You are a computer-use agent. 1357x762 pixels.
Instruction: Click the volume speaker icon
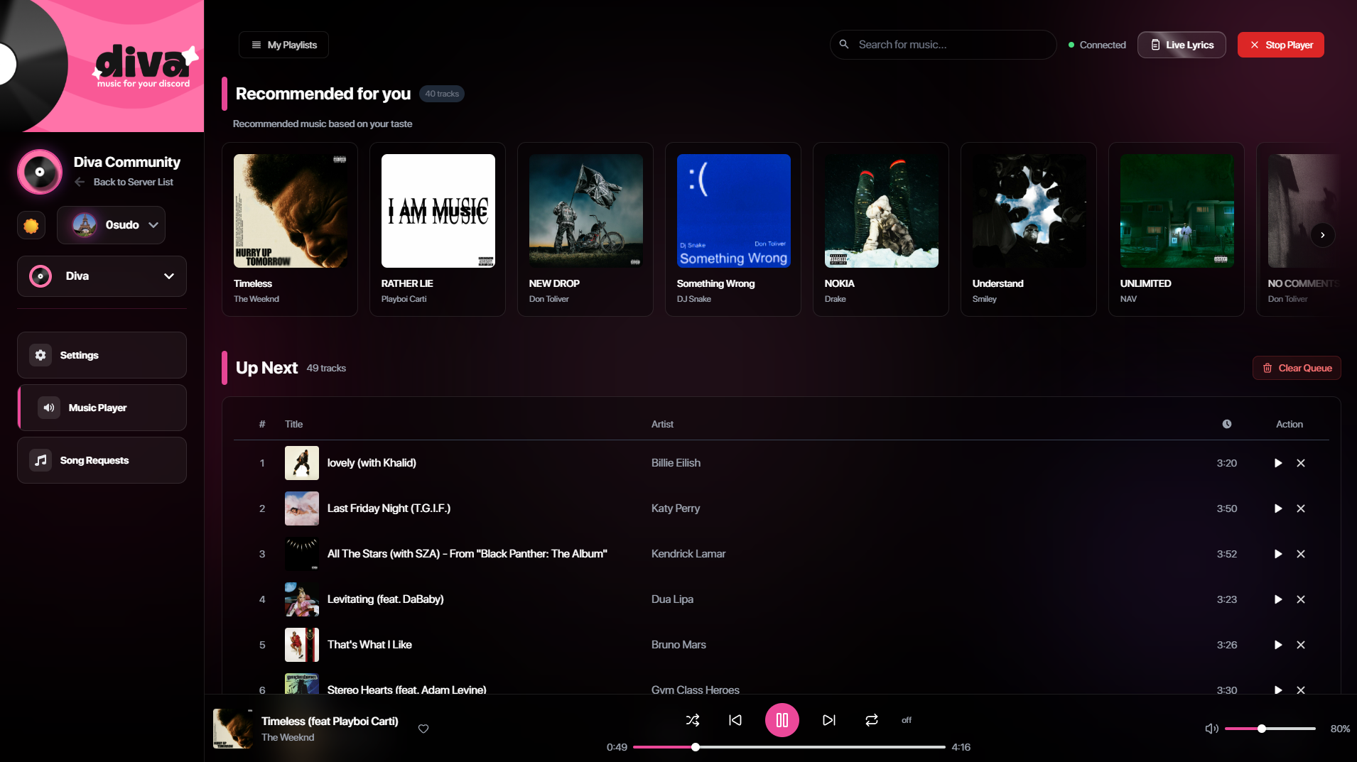point(1210,728)
